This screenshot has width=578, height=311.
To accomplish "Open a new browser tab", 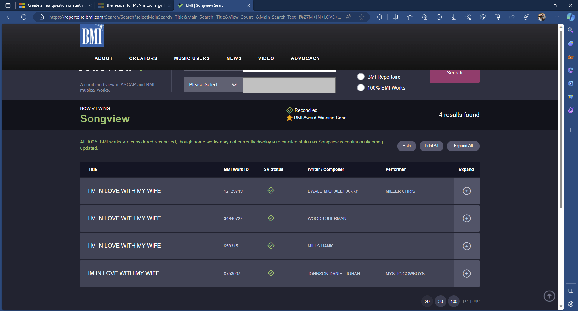I will pyautogui.click(x=259, y=5).
